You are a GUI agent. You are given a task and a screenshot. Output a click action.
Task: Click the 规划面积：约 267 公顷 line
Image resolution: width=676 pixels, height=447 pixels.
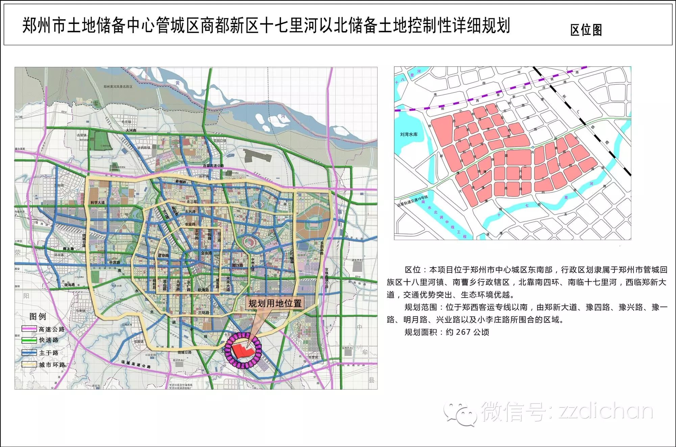[447, 332]
